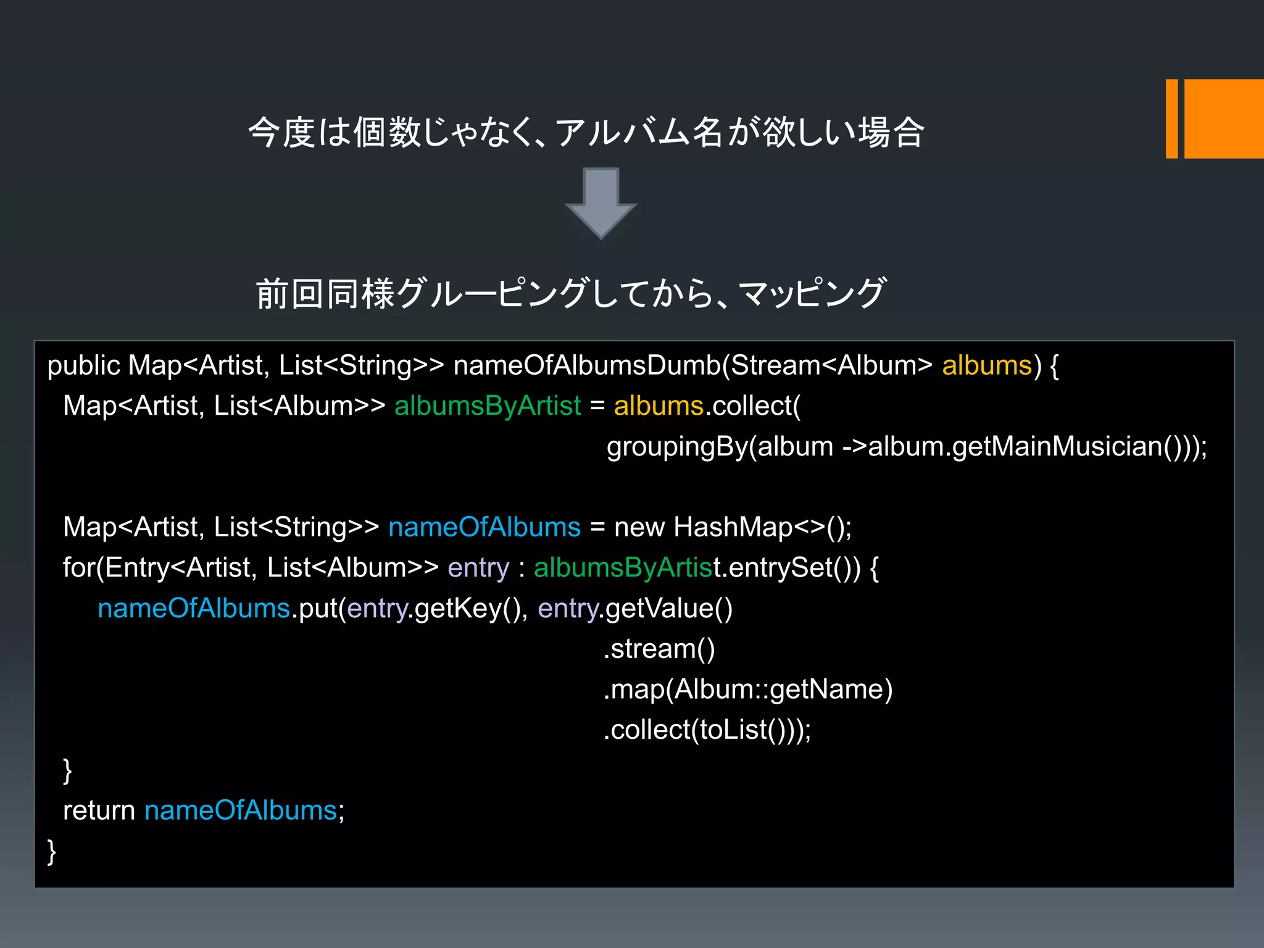This screenshot has width=1264, height=948.
Task: Click the thin orange vertical bar
Action: (x=1171, y=118)
